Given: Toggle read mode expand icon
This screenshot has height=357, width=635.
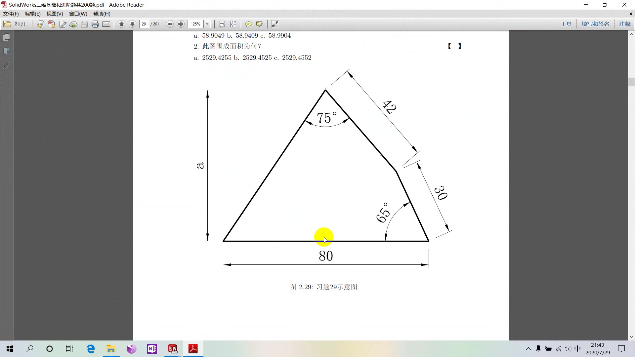Looking at the screenshot, I should click(x=275, y=24).
